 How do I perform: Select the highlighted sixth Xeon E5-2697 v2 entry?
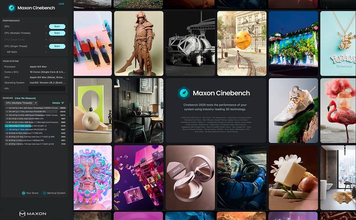(35, 126)
